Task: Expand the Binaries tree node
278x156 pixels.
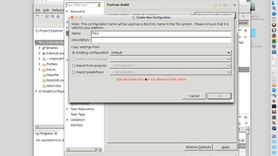Action: 40,48
